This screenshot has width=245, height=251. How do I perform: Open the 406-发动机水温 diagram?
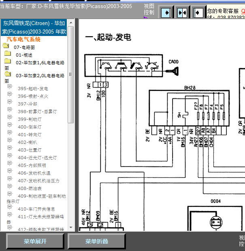click(34, 173)
